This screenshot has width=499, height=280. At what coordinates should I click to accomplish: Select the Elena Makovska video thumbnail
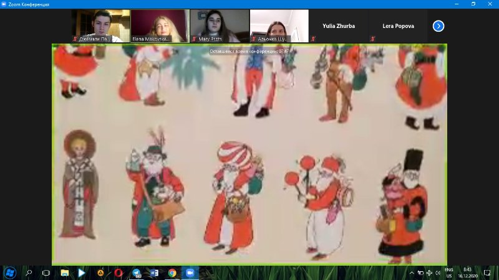coord(160,26)
